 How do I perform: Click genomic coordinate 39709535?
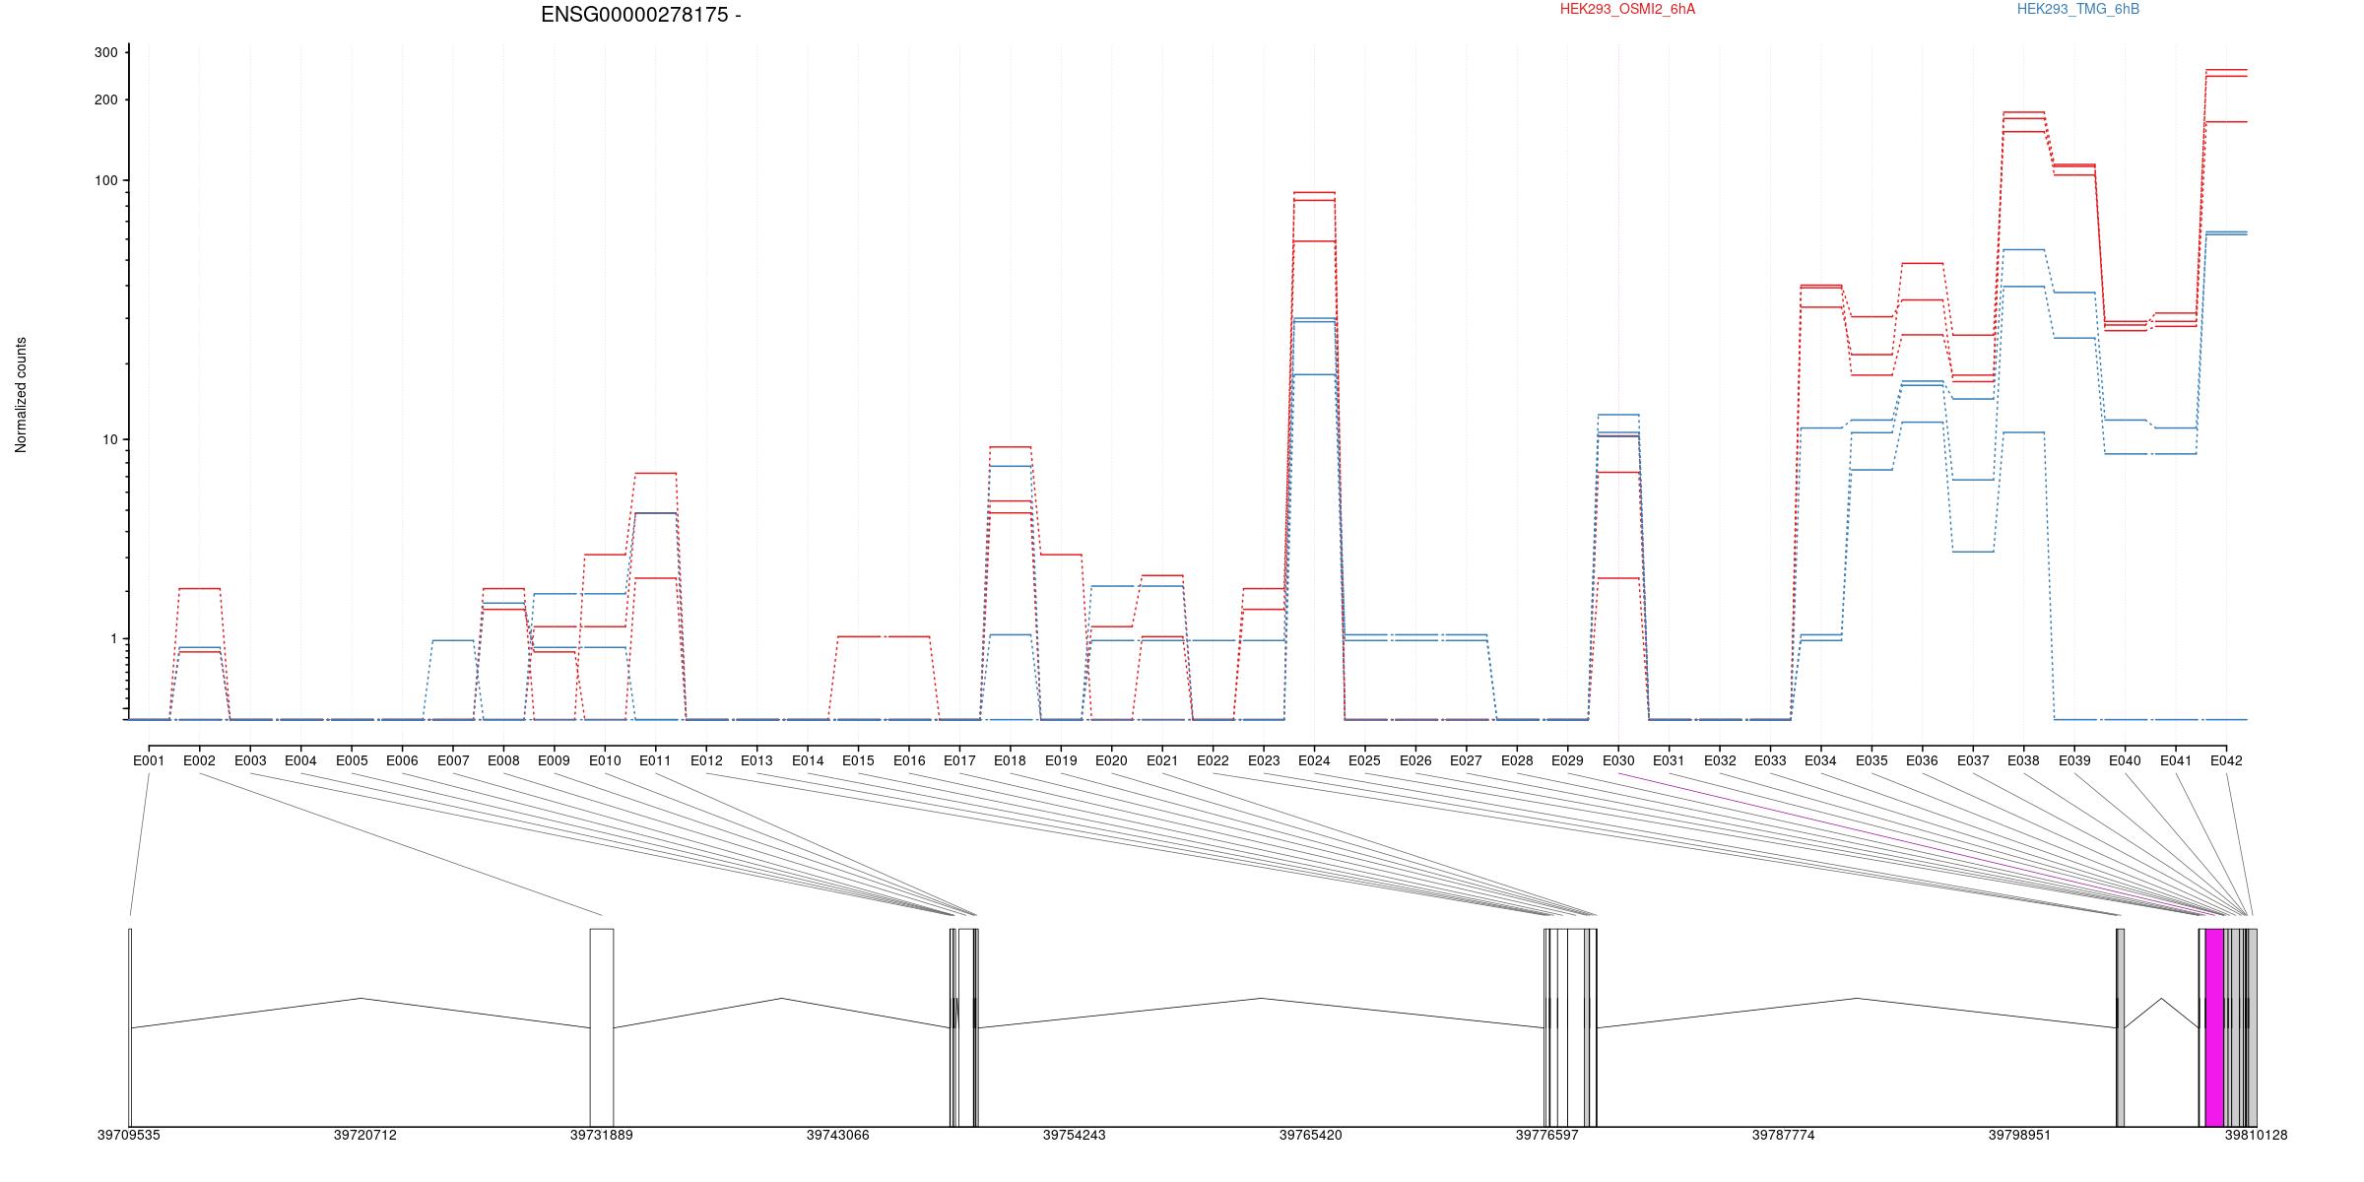click(x=128, y=1135)
